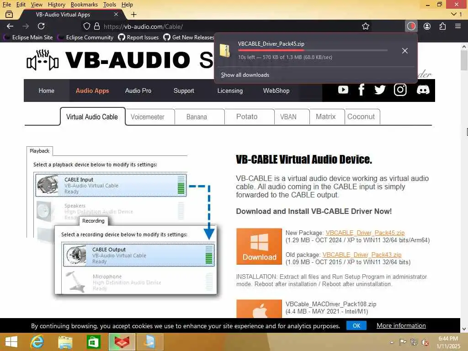The width and height of the screenshot is (468, 351).
Task: Open the Support navigation item
Action: point(184,91)
